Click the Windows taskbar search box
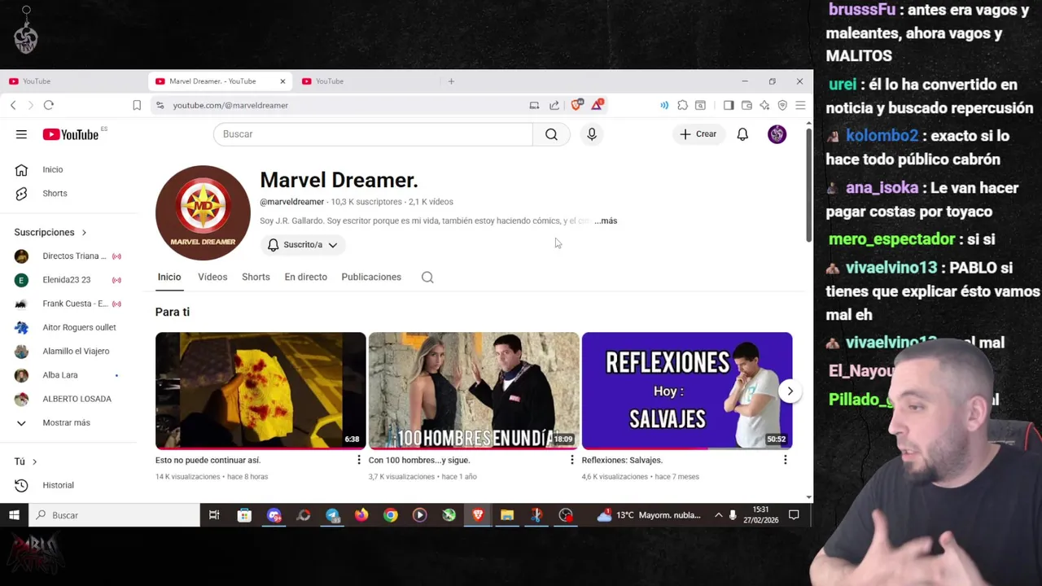Screen dimensions: 1042x586 (115, 515)
